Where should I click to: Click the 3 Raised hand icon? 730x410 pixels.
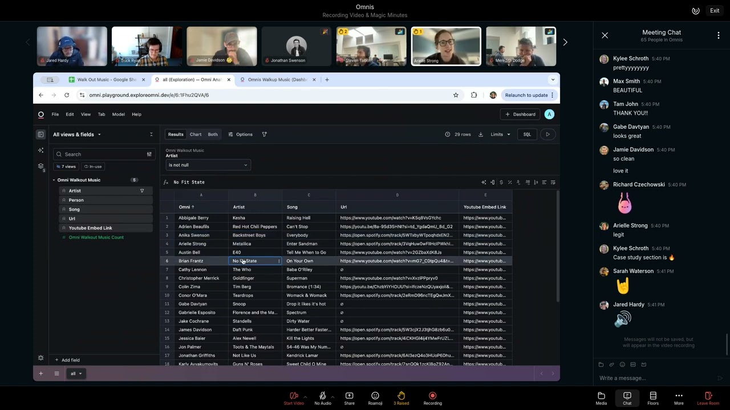click(x=401, y=396)
